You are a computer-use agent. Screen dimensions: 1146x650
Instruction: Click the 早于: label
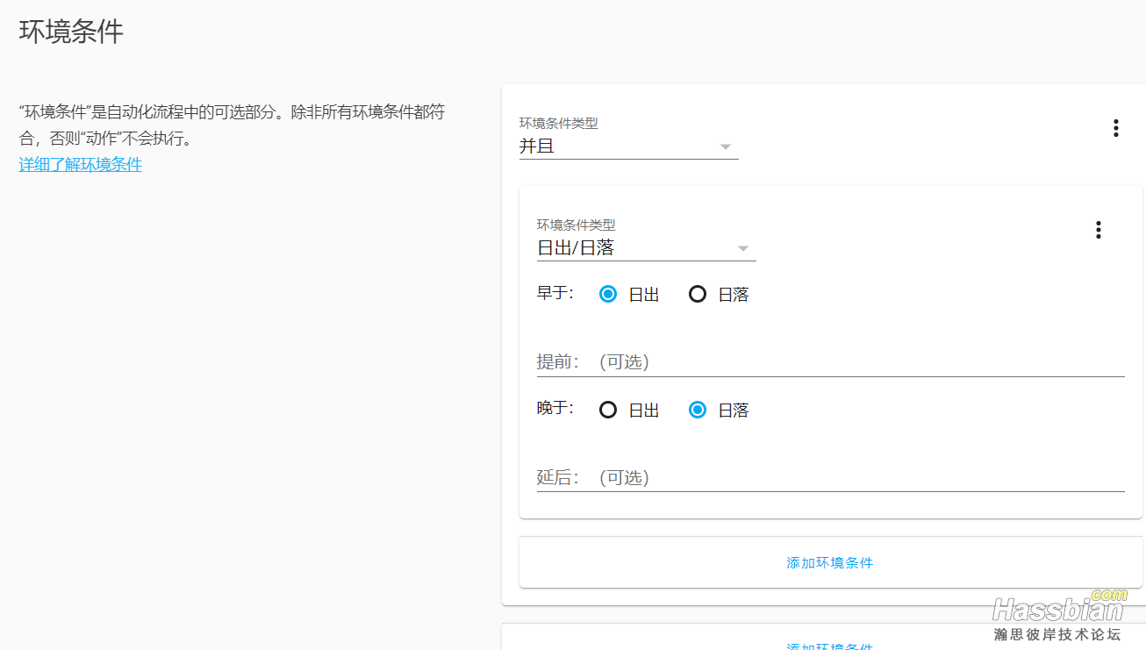click(x=555, y=292)
